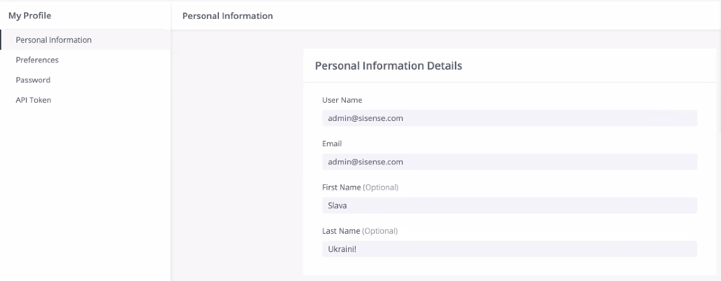Image resolution: width=721 pixels, height=281 pixels.
Task: Click the Last Name field containing Ukraini!
Action: 510,249
